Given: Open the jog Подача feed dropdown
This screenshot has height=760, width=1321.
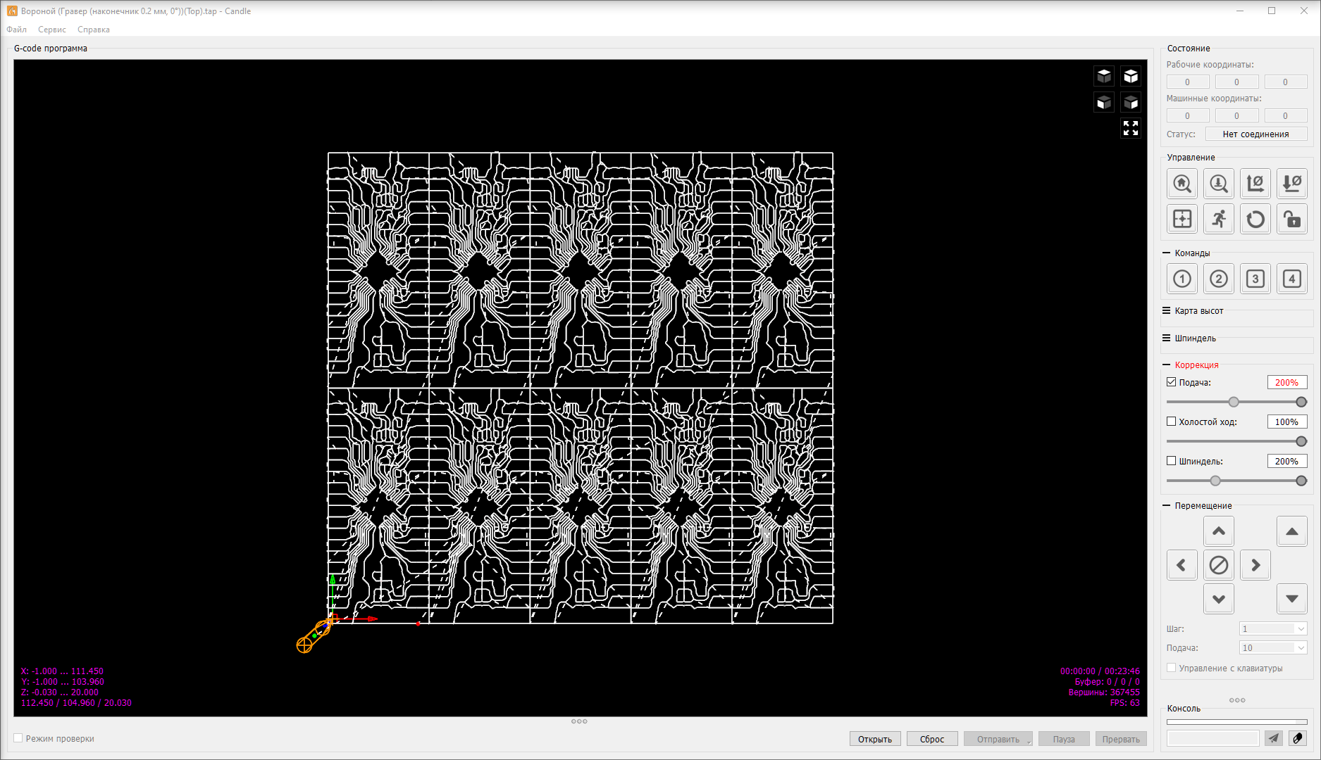Looking at the screenshot, I should click(x=1274, y=647).
